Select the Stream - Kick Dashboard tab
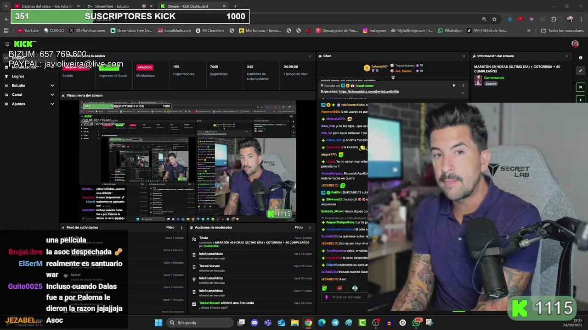 coord(193,6)
